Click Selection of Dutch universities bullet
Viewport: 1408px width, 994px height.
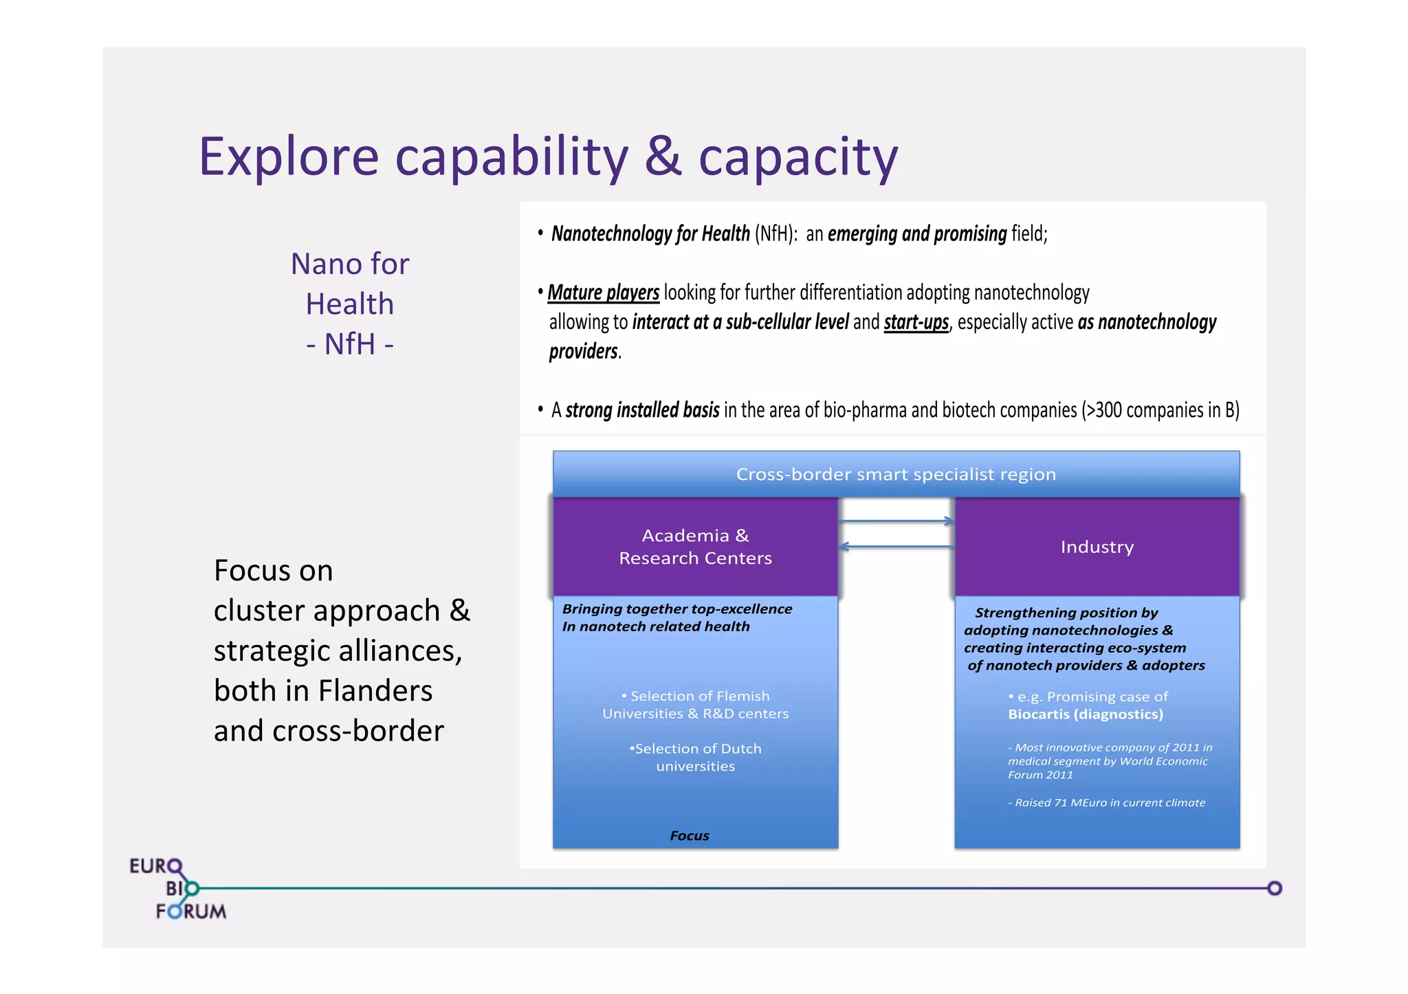click(695, 757)
